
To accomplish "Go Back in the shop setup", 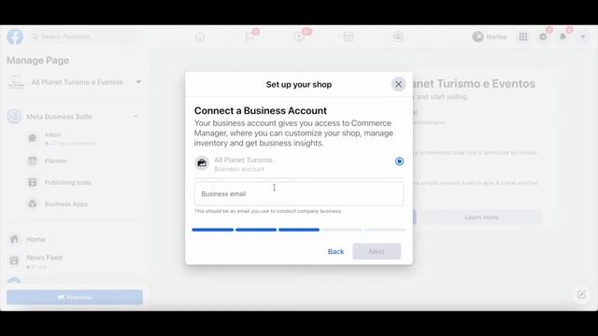I will tap(335, 251).
